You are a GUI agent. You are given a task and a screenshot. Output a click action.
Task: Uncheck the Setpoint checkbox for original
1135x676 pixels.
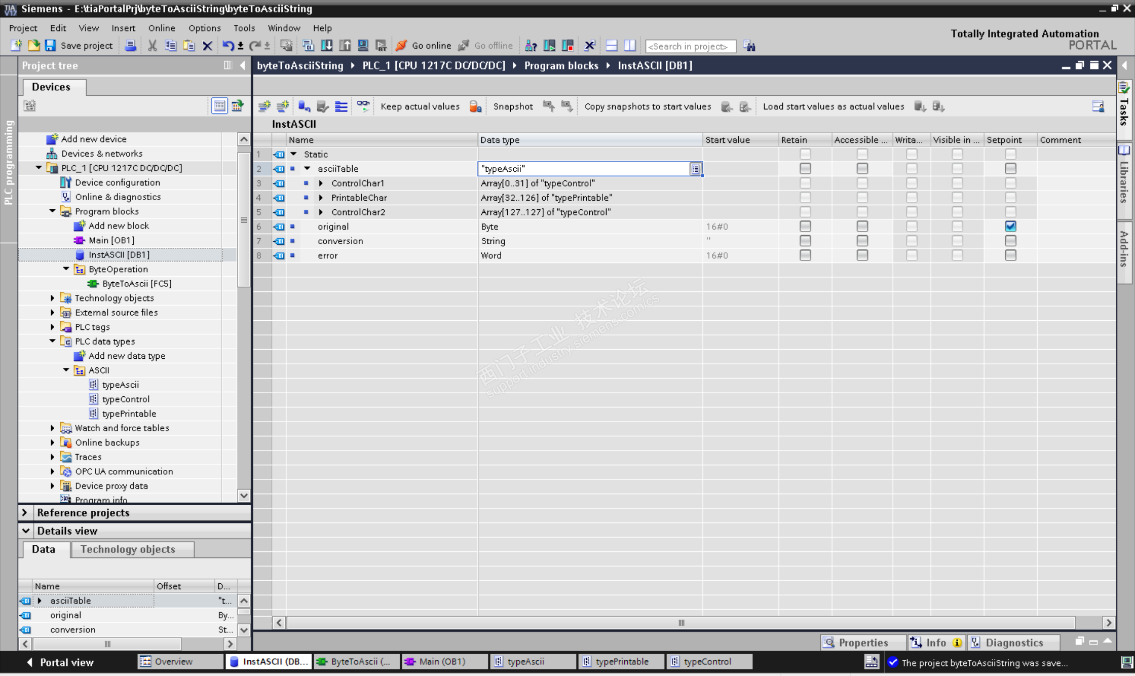click(1010, 227)
